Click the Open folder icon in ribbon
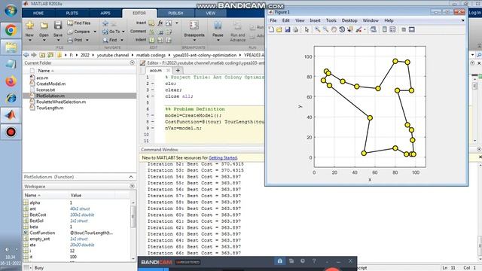 [x=44, y=25]
